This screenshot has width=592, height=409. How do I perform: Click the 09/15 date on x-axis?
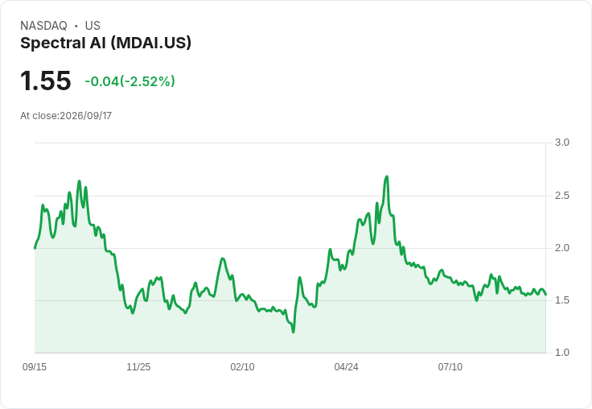click(35, 366)
